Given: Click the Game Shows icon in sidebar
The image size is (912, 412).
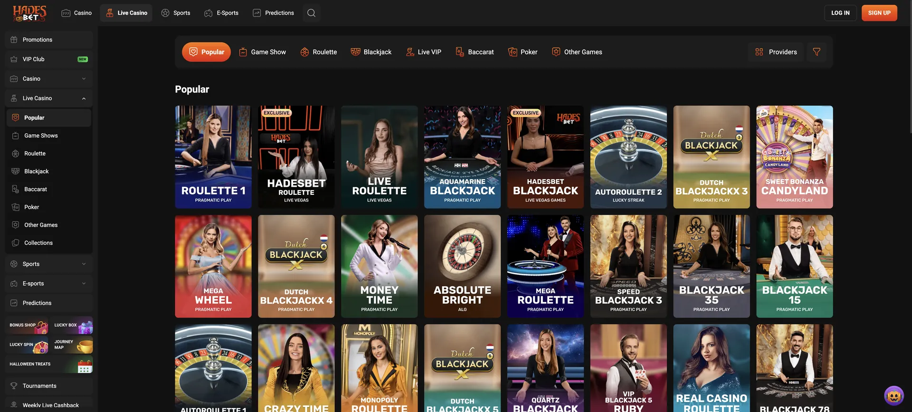Looking at the screenshot, I should click(x=16, y=136).
